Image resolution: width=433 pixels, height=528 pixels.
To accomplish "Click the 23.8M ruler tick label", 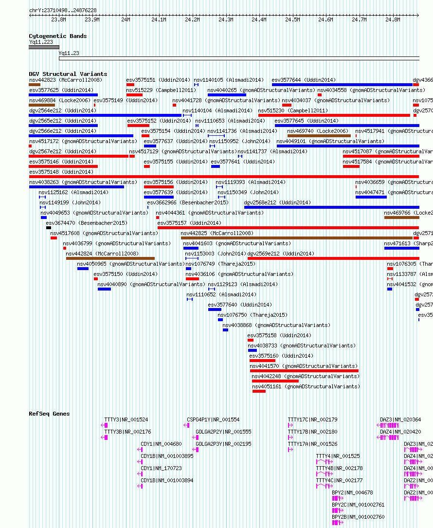I will 58,19.
